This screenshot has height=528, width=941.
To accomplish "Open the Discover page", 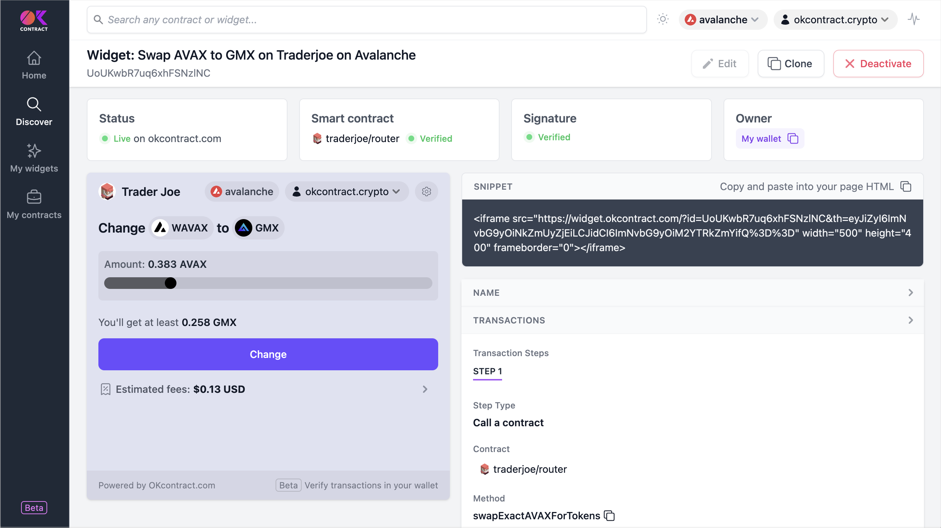I will pyautogui.click(x=34, y=112).
